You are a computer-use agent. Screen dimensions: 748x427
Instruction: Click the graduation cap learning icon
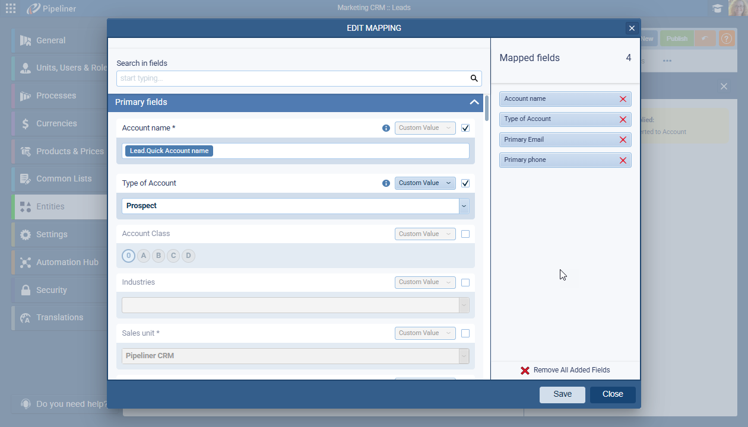click(718, 8)
